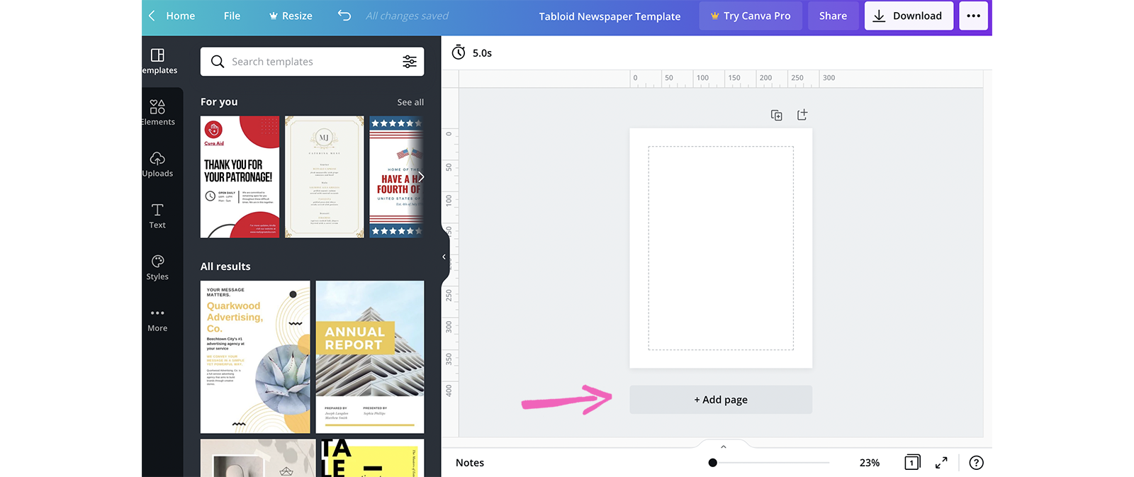This screenshot has width=1134, height=477.
Task: Expand the Notes panel chevron
Action: [724, 447]
